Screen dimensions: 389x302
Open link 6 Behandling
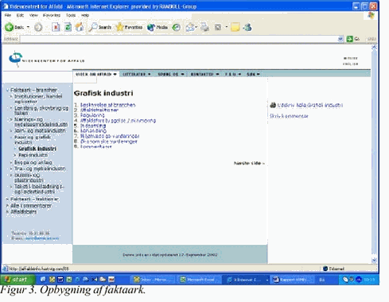click(x=93, y=130)
